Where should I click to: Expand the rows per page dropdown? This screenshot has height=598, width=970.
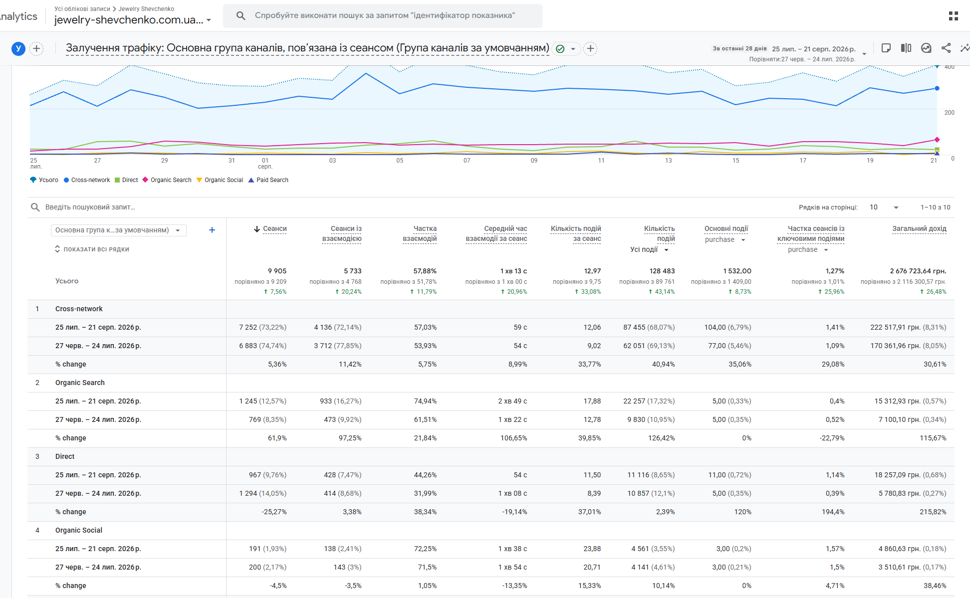pyautogui.click(x=884, y=207)
